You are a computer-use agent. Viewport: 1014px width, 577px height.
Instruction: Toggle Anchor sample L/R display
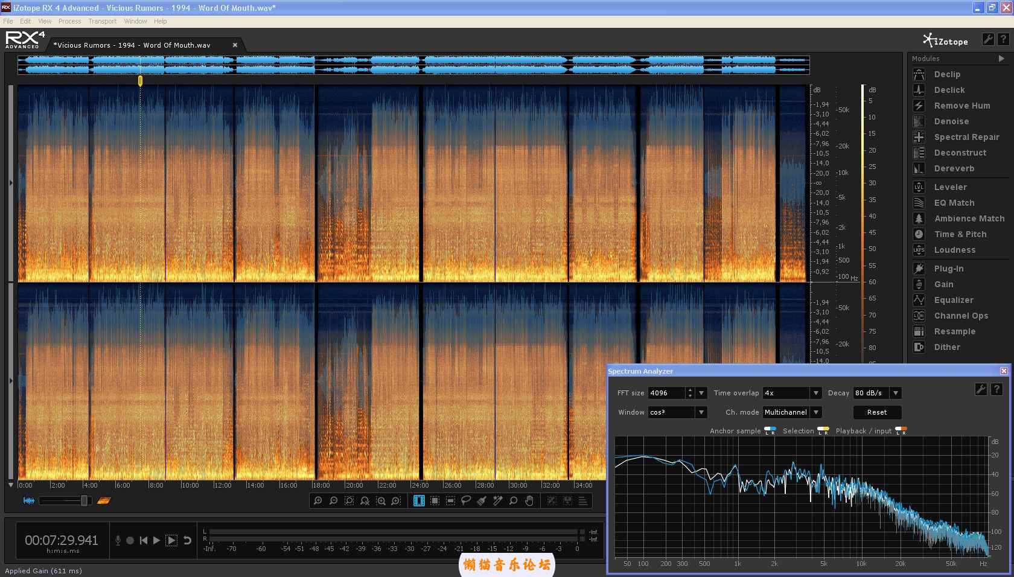click(770, 431)
